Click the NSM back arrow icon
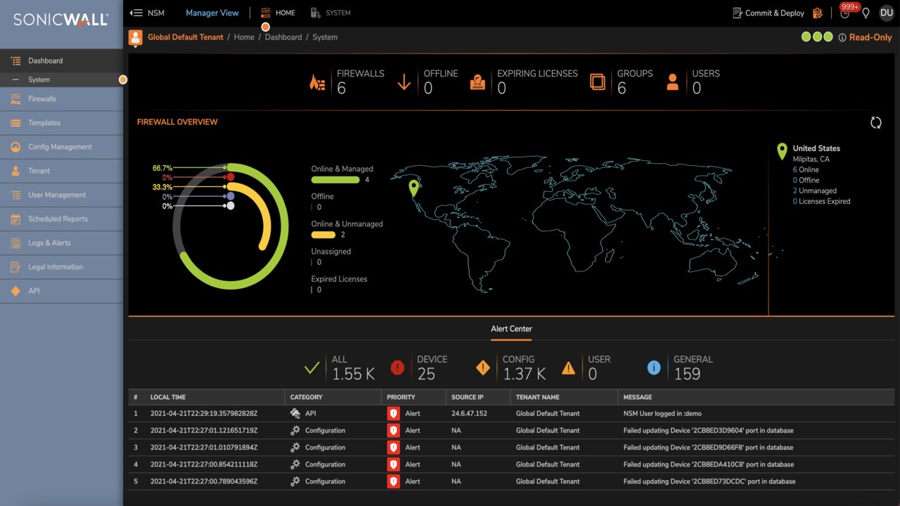The width and height of the screenshot is (900, 506). click(x=136, y=13)
